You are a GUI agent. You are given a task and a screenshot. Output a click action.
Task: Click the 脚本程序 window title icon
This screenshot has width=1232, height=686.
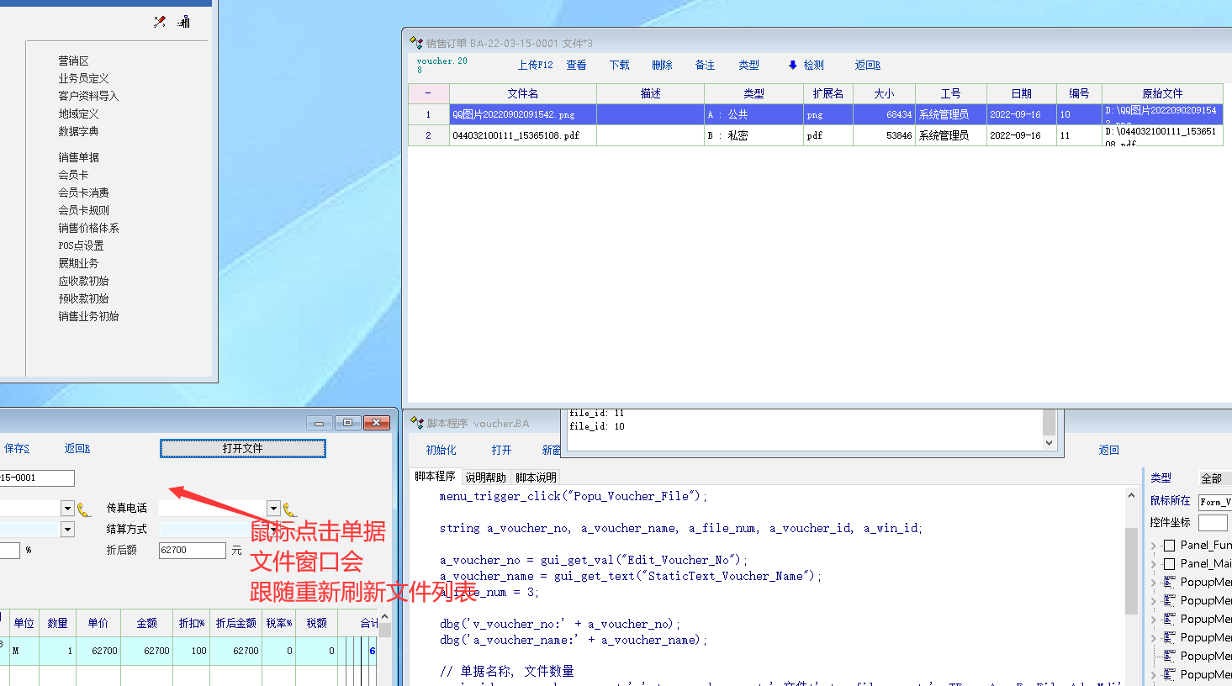(416, 423)
